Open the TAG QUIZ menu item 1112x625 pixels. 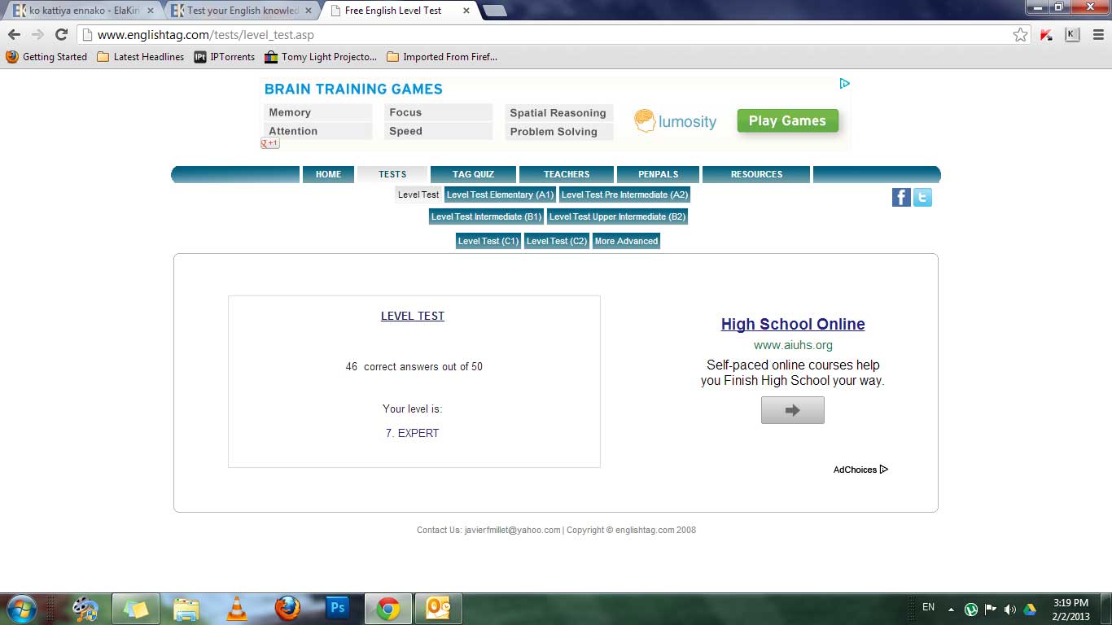[473, 174]
